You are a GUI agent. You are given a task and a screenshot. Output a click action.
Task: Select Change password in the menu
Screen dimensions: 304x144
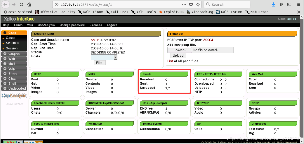tap(72, 25)
